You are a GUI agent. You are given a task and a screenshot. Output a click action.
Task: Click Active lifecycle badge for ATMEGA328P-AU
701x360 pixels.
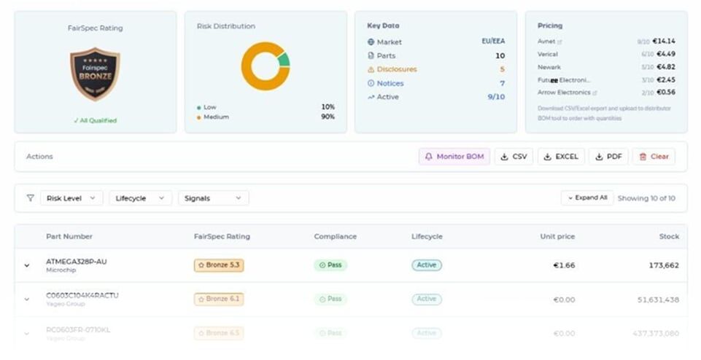[427, 265]
